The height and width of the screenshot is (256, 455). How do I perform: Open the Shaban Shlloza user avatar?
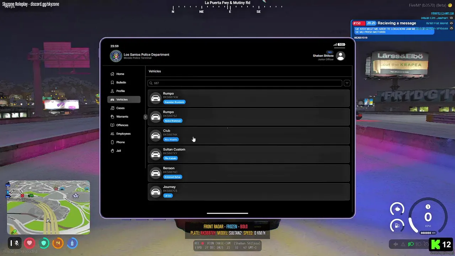tap(341, 56)
